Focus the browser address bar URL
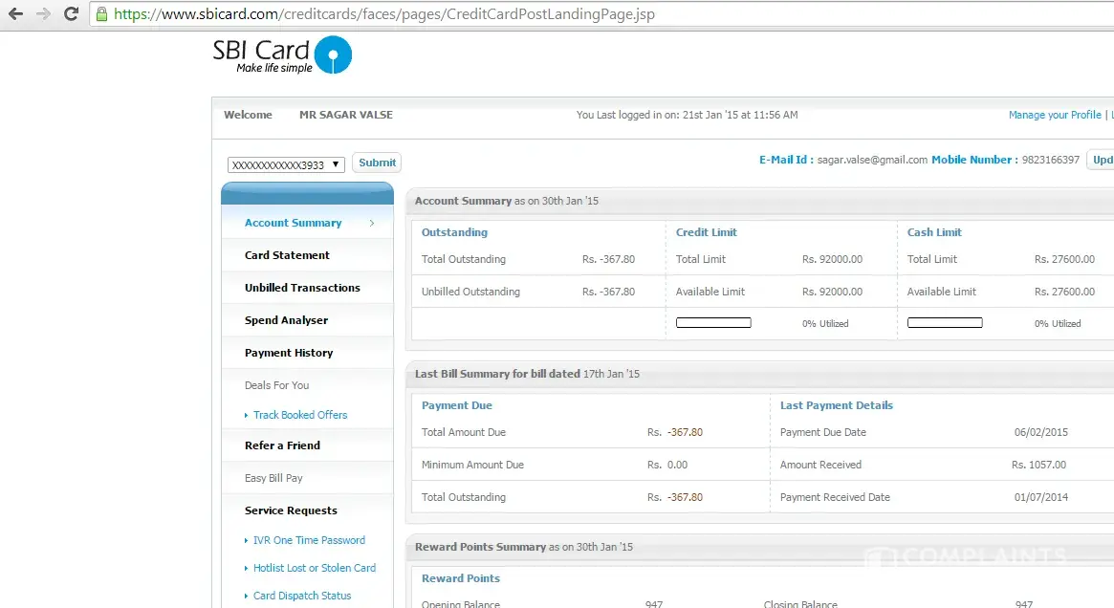This screenshot has height=608, width=1114. [384, 13]
